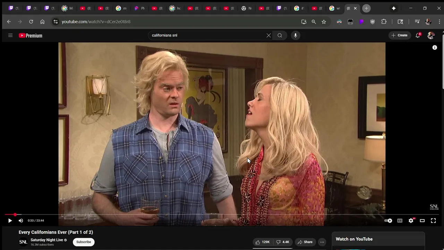Select the youtube.com URL in address bar
This screenshot has height=250, width=444.
(96, 22)
